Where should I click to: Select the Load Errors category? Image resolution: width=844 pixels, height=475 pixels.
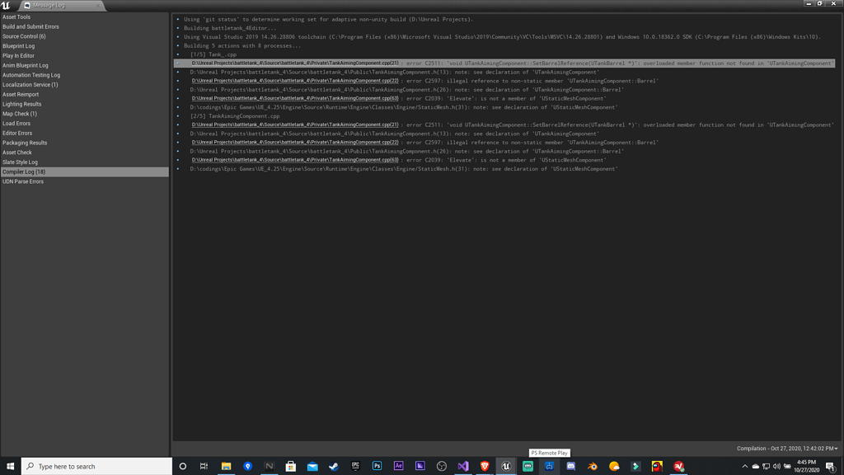[85, 124]
